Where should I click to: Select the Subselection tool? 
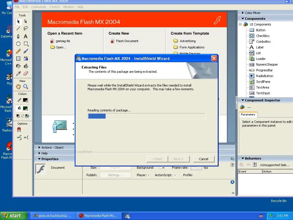25,21
